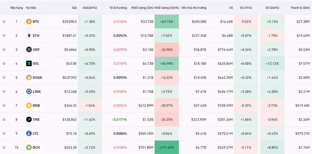This screenshot has width=312, height=154.
Task: Click the SOL price cell $43.05
Action: pyautogui.click(x=70, y=64)
